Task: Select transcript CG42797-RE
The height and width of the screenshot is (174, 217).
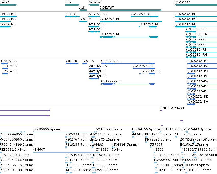Action: tap(131, 21)
